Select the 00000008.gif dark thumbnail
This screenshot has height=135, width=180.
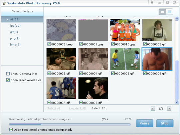click(x=93, y=88)
